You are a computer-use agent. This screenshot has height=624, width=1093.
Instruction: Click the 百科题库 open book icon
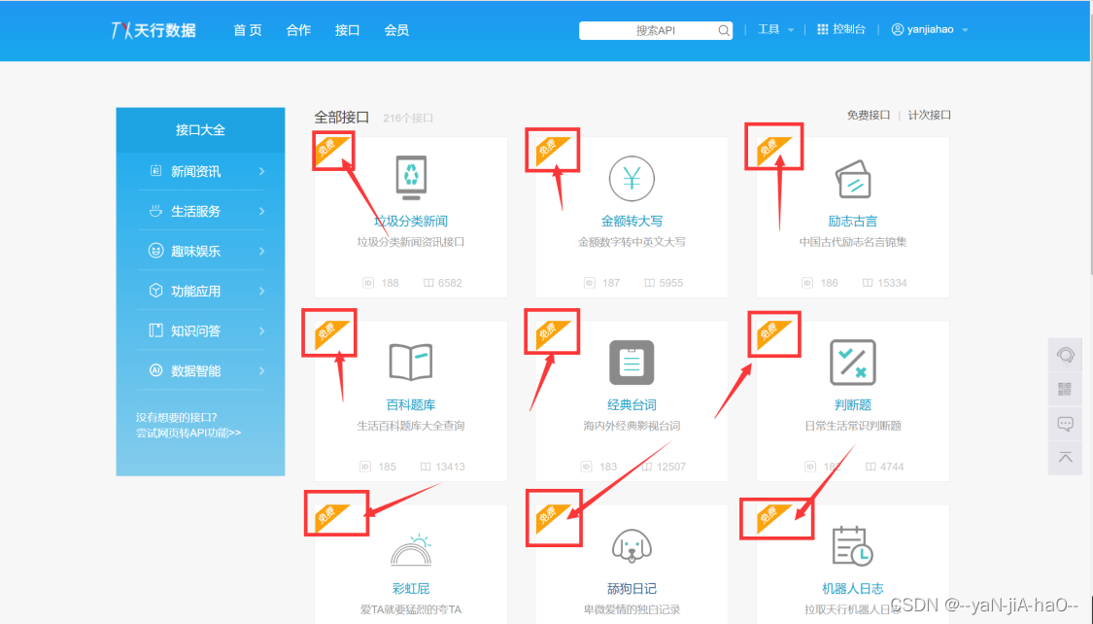tap(411, 362)
